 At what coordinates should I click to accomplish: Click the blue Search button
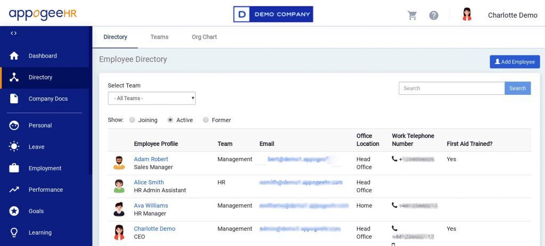click(x=517, y=88)
